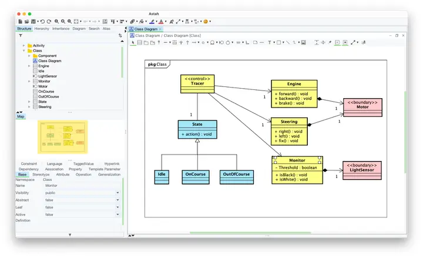This screenshot has width=423, height=258.
Task: Open the Stereotype property tab
Action: point(41,175)
